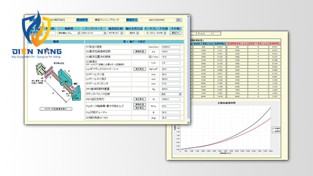Click the ボールネジ径 diameter mm field

pos(171,74)
